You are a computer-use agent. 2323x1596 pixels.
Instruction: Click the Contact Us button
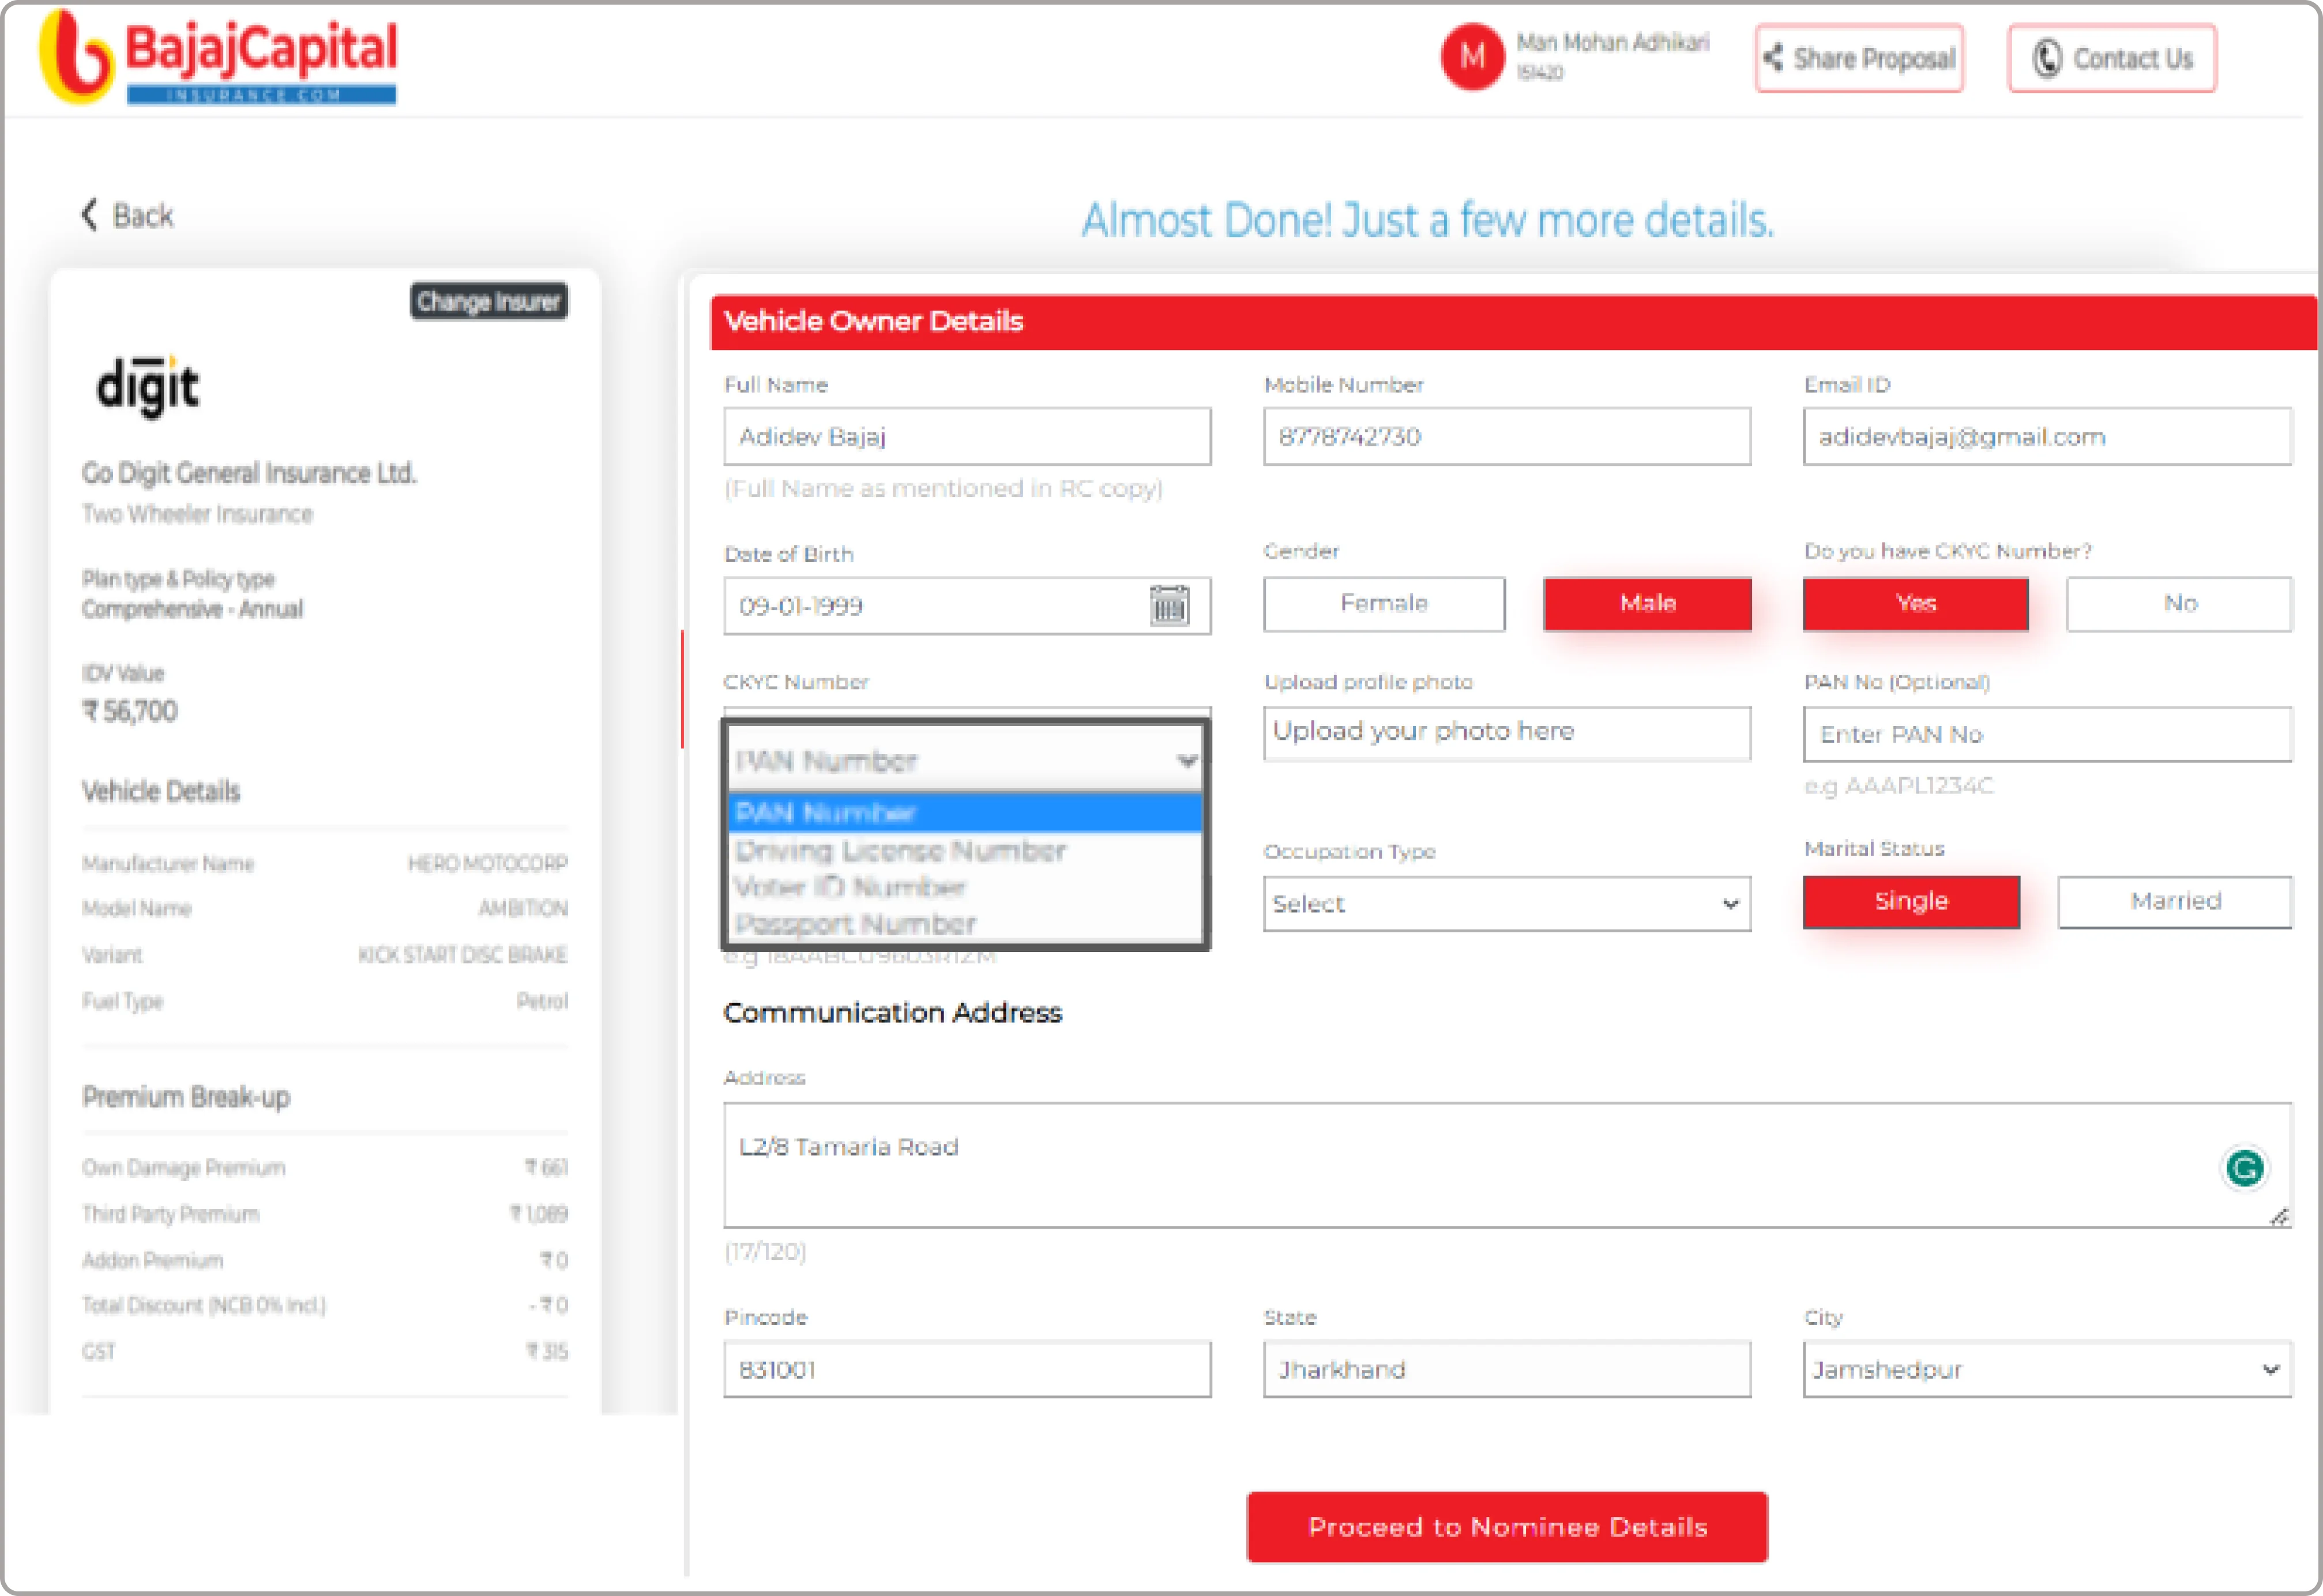point(2112,58)
